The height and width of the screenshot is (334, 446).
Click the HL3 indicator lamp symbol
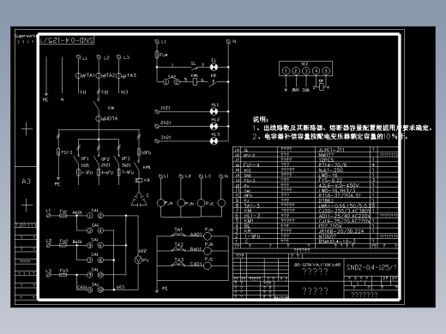214,140
